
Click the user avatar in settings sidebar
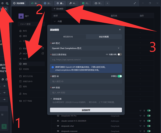pyautogui.click(x=21, y=16)
